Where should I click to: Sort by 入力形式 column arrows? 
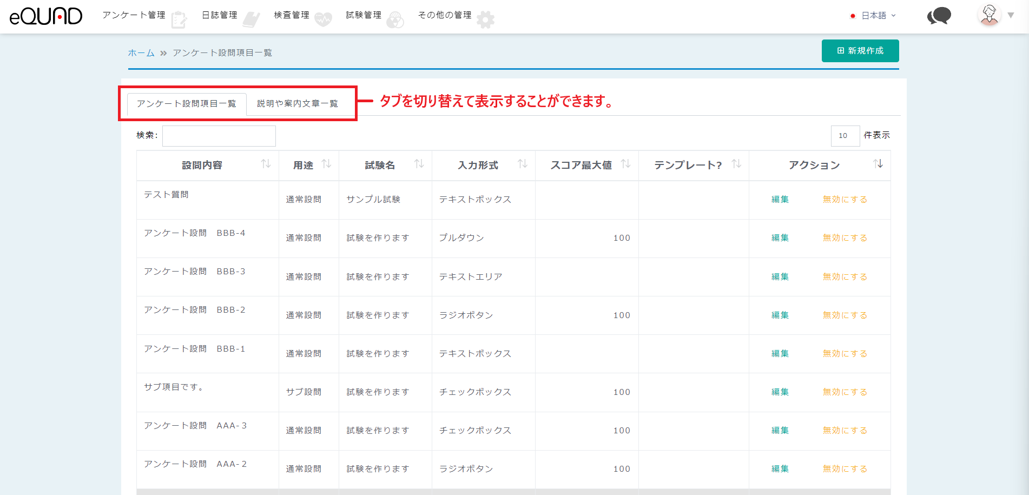[523, 164]
